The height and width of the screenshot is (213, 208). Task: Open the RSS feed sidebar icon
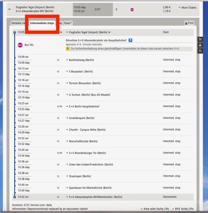[x=200, y=51]
